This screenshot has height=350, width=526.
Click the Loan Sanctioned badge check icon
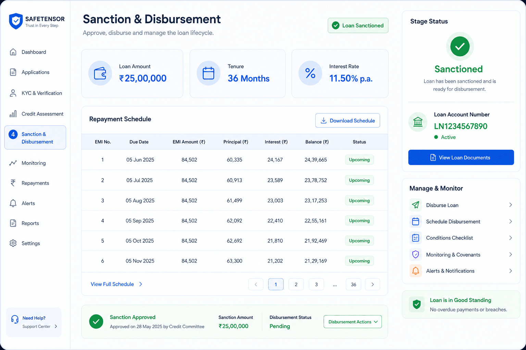tap(336, 26)
